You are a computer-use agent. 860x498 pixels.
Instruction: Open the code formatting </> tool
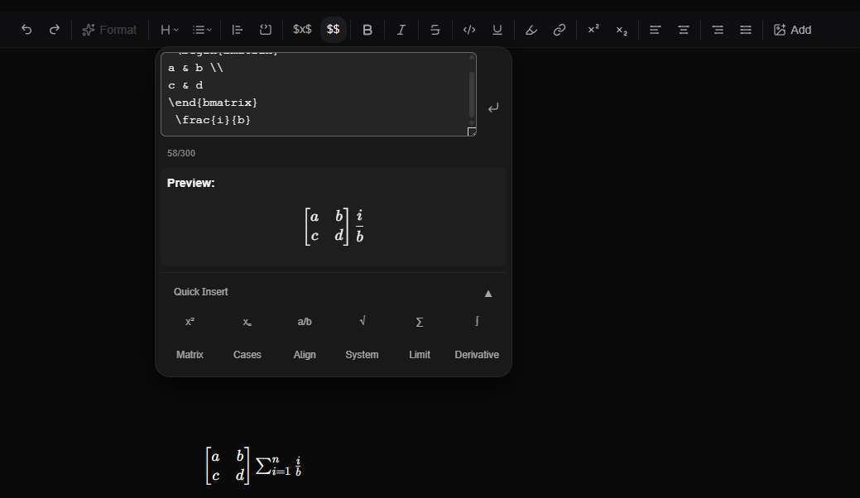coord(468,29)
